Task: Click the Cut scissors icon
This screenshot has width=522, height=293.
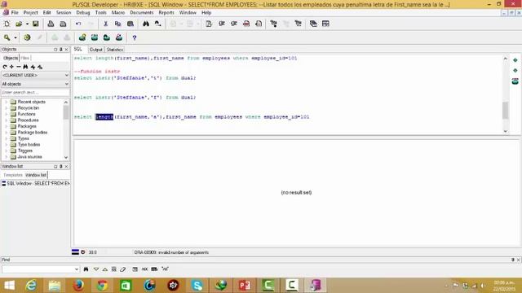Action: click(x=105, y=24)
